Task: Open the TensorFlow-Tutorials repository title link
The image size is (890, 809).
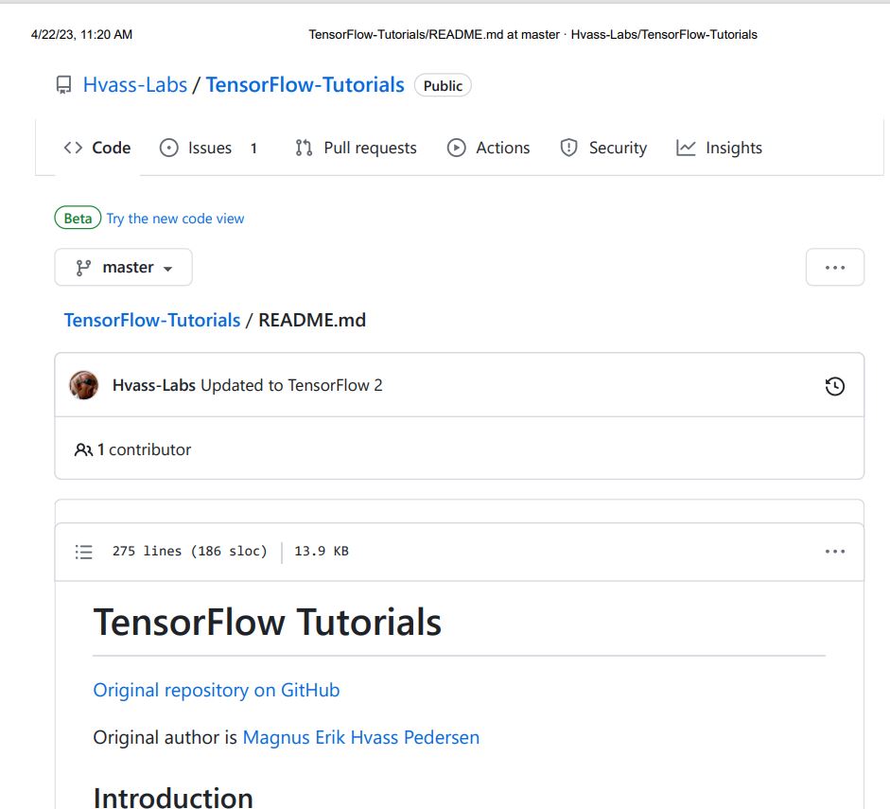Action: click(305, 84)
